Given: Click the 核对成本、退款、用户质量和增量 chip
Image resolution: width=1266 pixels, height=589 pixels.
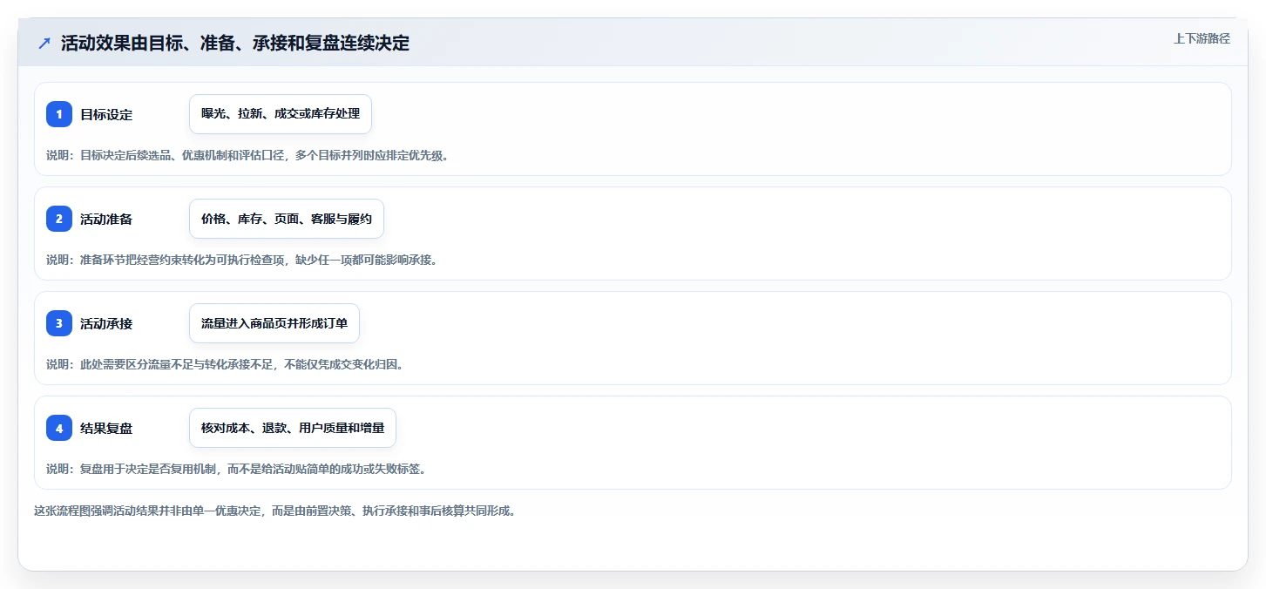Looking at the screenshot, I should click(x=293, y=428).
